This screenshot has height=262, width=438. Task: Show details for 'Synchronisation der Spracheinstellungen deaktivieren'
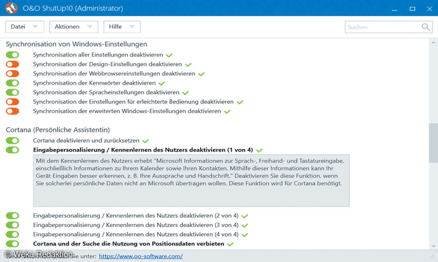106,92
